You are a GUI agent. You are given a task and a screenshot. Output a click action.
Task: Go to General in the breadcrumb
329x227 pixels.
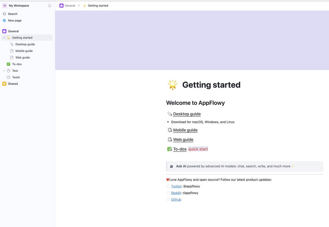(x=70, y=5)
